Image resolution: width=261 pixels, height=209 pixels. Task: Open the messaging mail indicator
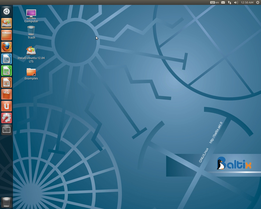point(223,2)
